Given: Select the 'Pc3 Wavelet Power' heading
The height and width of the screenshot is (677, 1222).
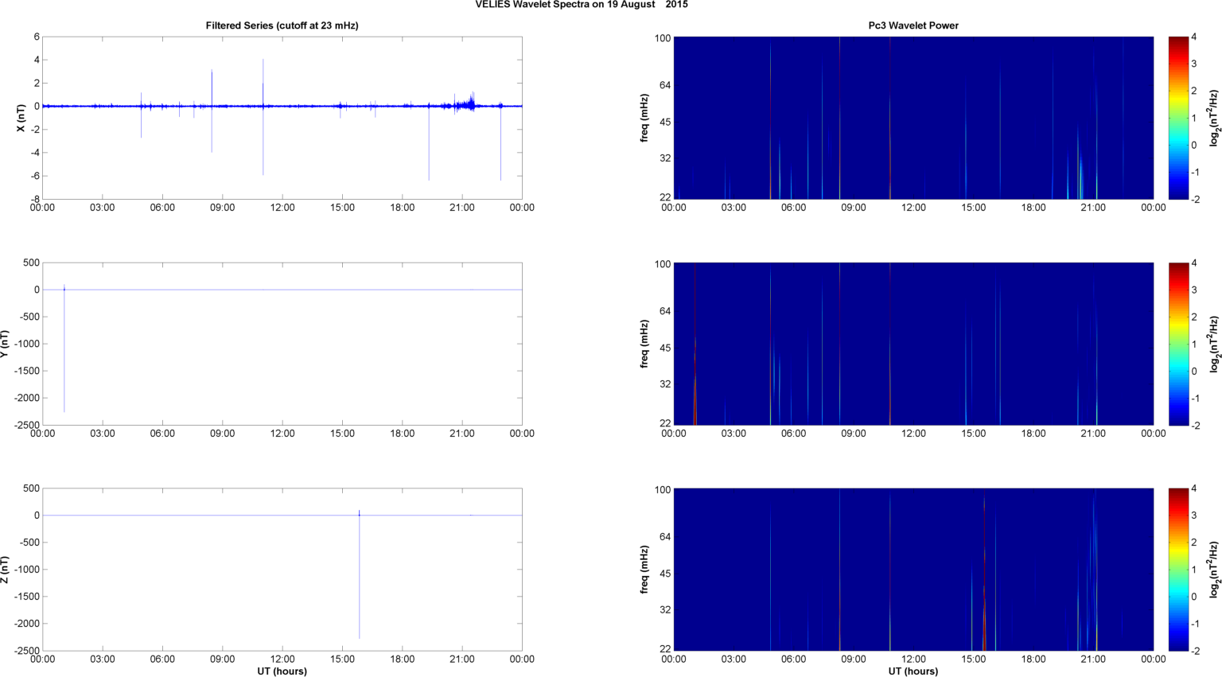Looking at the screenshot, I should (913, 25).
